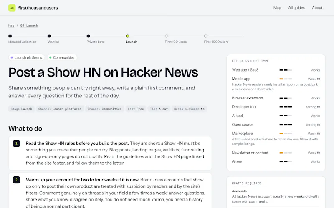Click the Marketplace fit meter
The width and height of the screenshot is (334, 208).
coord(286,134)
